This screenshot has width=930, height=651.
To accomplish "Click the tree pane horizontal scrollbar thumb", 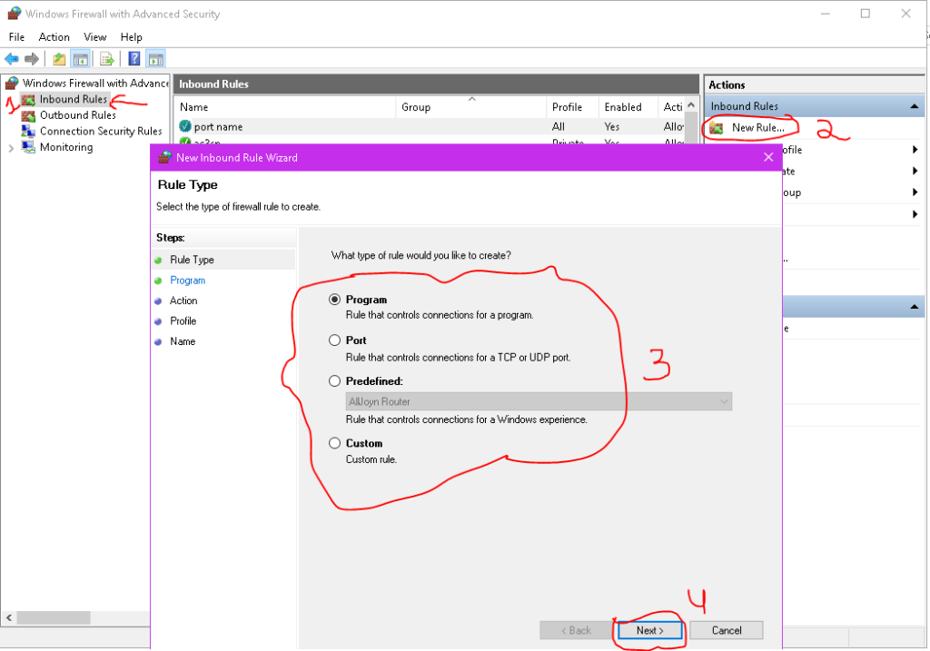I will [x=54, y=617].
